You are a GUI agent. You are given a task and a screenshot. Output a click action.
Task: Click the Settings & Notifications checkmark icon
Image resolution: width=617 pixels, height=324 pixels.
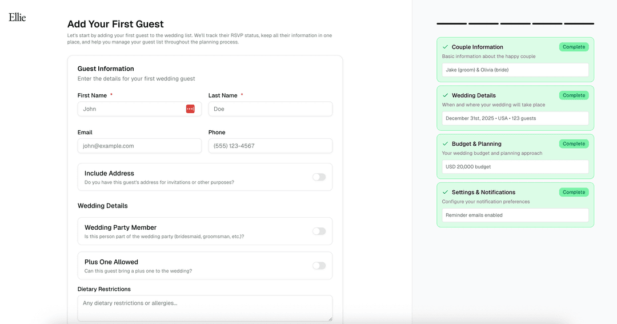[x=445, y=193]
